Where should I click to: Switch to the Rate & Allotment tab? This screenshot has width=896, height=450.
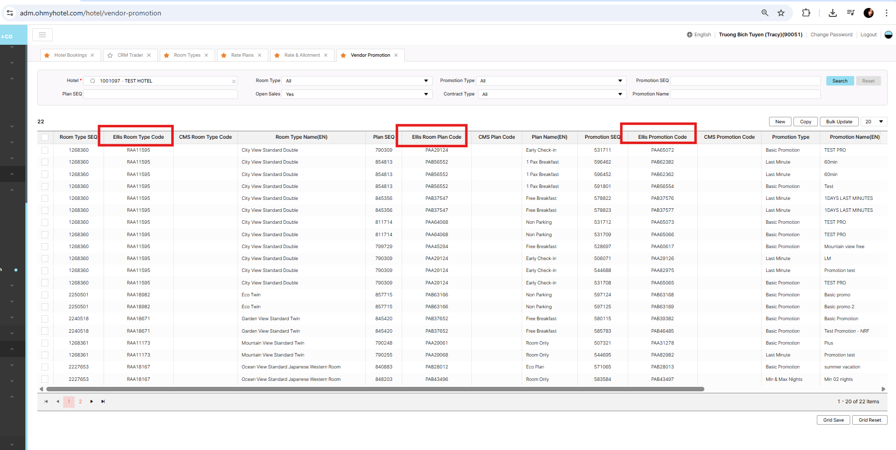coord(302,55)
